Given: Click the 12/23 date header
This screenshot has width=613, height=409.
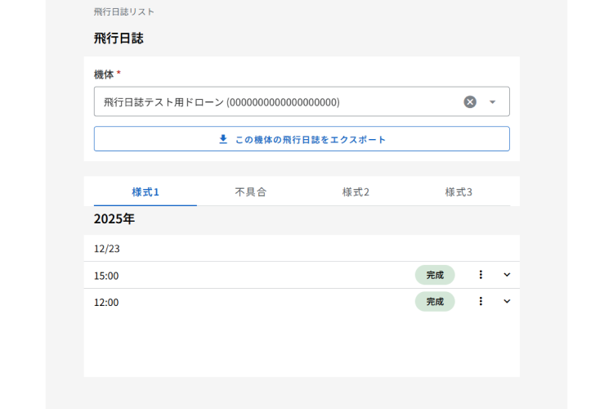Looking at the screenshot, I should (x=107, y=249).
